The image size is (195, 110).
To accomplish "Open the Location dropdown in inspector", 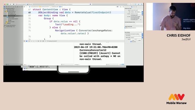I will click(137, 14).
